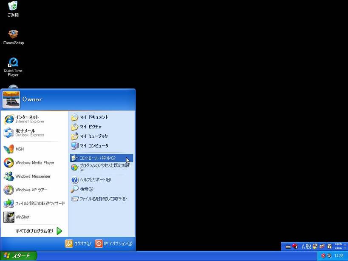This screenshot has width=348, height=261.
Task: Click the ログオフ(L) button
Action: (78, 244)
